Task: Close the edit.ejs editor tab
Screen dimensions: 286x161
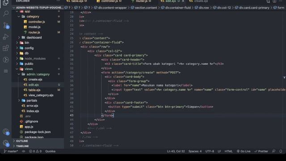Action: (x=183, y=1)
